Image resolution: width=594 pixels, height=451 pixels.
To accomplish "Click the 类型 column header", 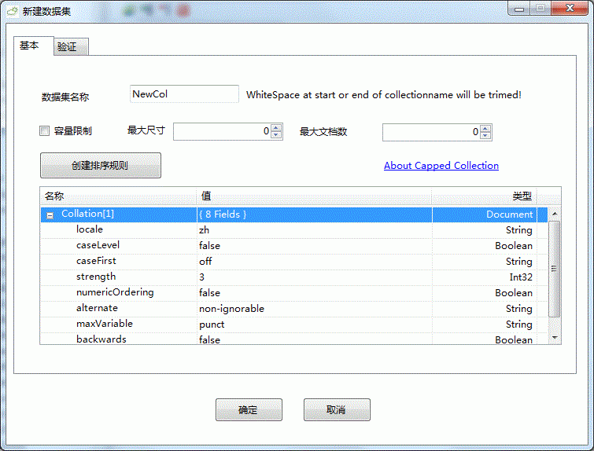I will pos(485,196).
